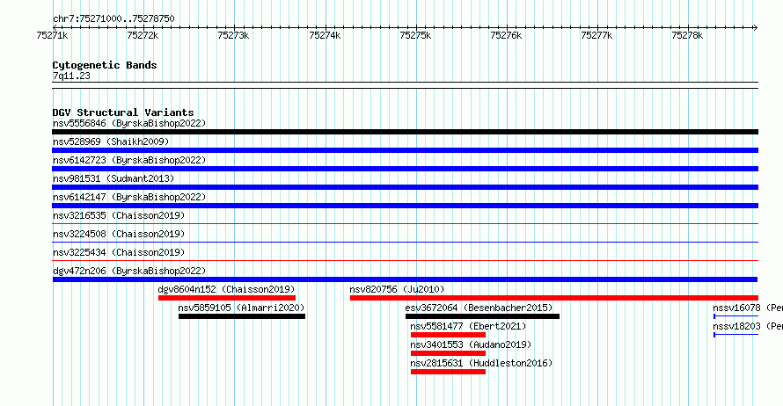Click the 75273k ruler position

(x=233, y=35)
